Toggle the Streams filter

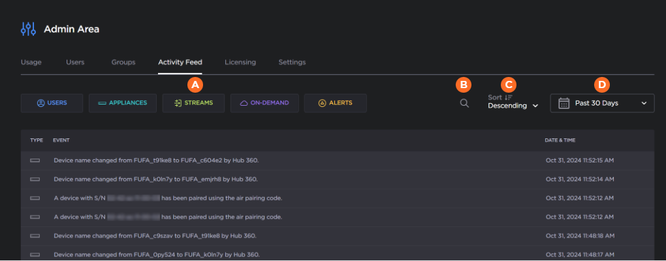[193, 103]
